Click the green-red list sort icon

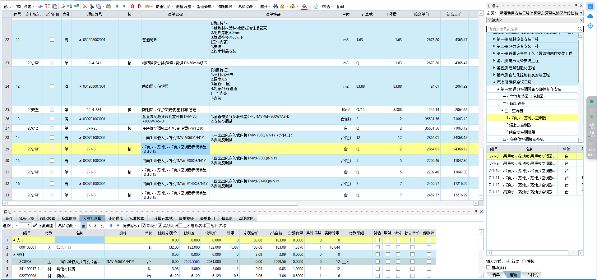[x=47, y=6]
